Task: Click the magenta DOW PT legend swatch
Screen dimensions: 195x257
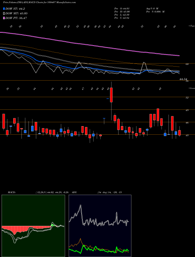Action: (4, 18)
